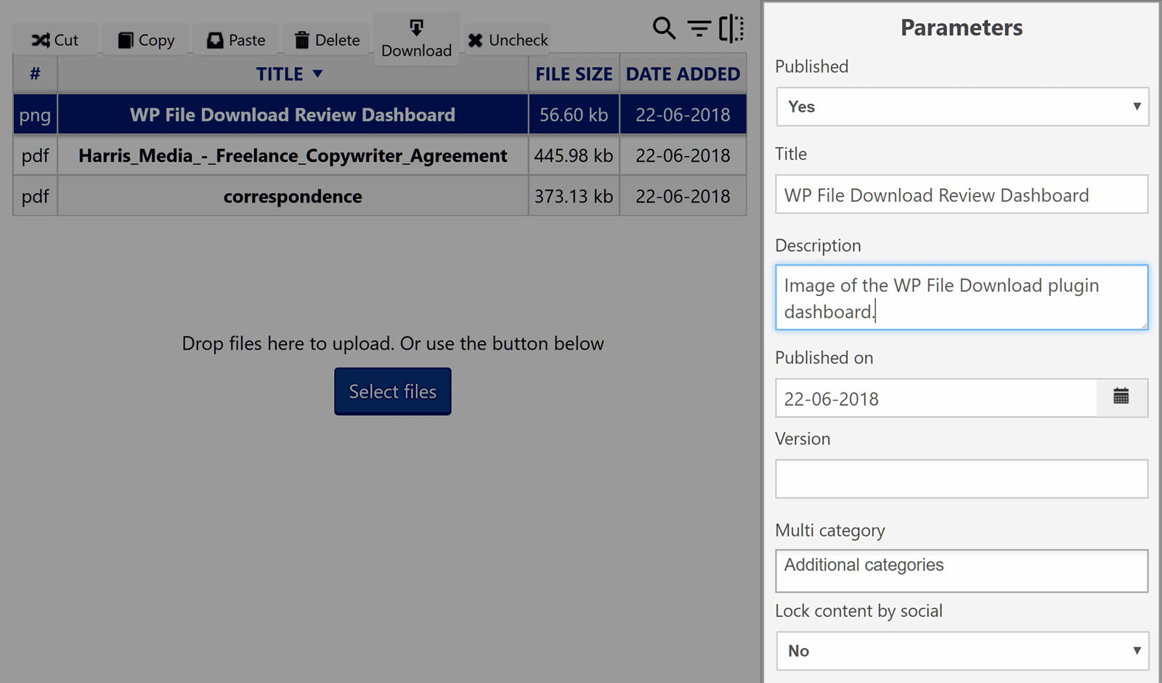This screenshot has width=1162, height=683.
Task: Click the Cut toolbar button
Action: click(x=55, y=40)
